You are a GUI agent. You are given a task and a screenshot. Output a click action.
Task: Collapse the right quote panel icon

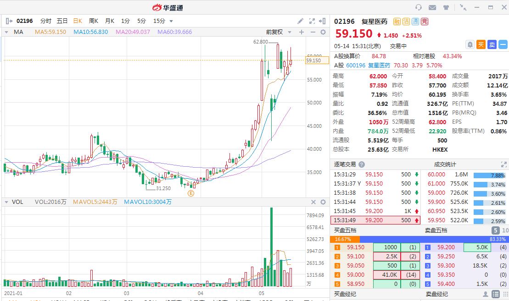point(322,21)
